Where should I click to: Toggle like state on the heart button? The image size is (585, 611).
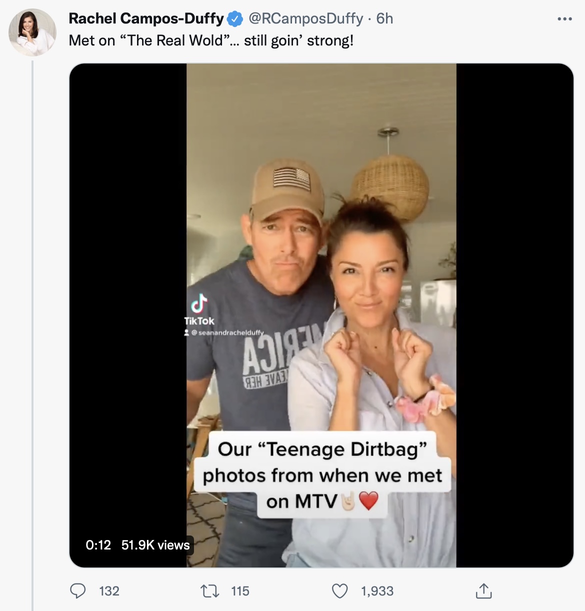click(x=340, y=591)
